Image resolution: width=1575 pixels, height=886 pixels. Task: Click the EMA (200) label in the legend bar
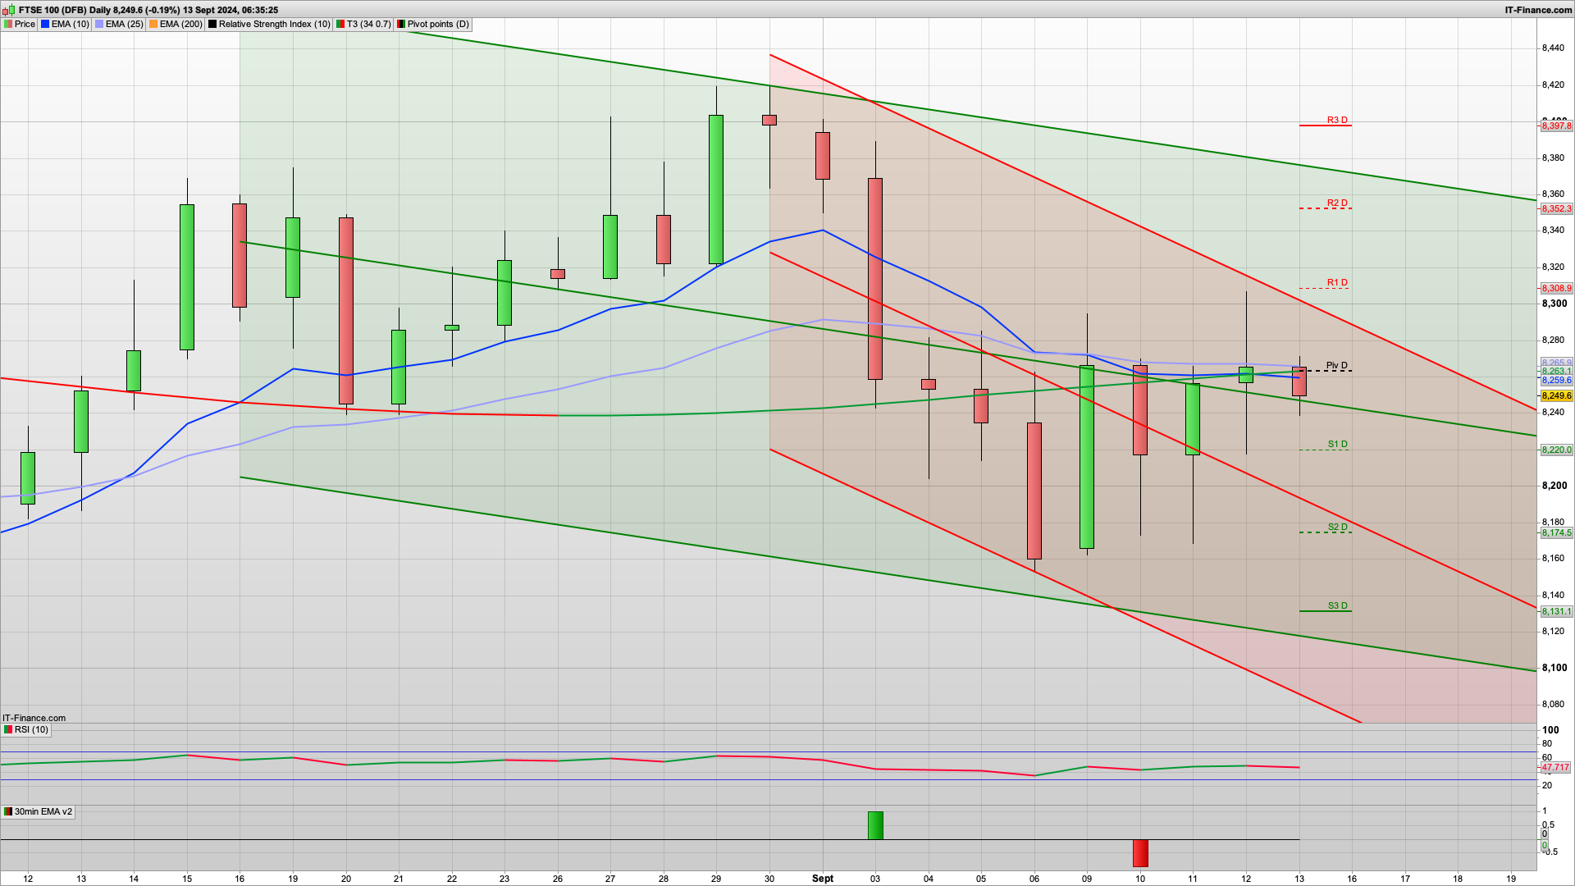(x=180, y=24)
